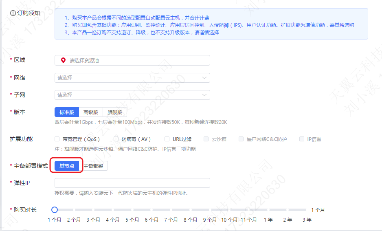The width and height of the screenshot is (382, 231).
Task: Click the 订购须知 info icon
Action: pyautogui.click(x=13, y=13)
